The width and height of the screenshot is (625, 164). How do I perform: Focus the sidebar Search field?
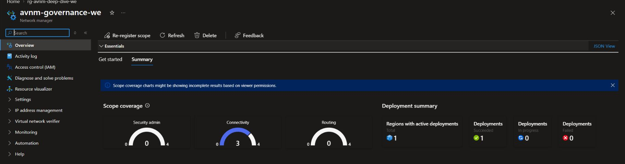38,33
